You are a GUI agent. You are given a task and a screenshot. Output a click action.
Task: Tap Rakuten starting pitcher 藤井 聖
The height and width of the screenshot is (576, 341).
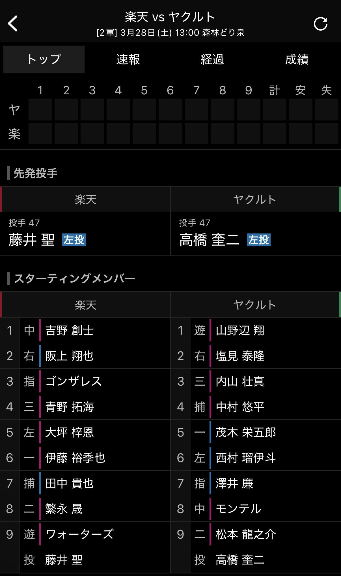click(32, 240)
